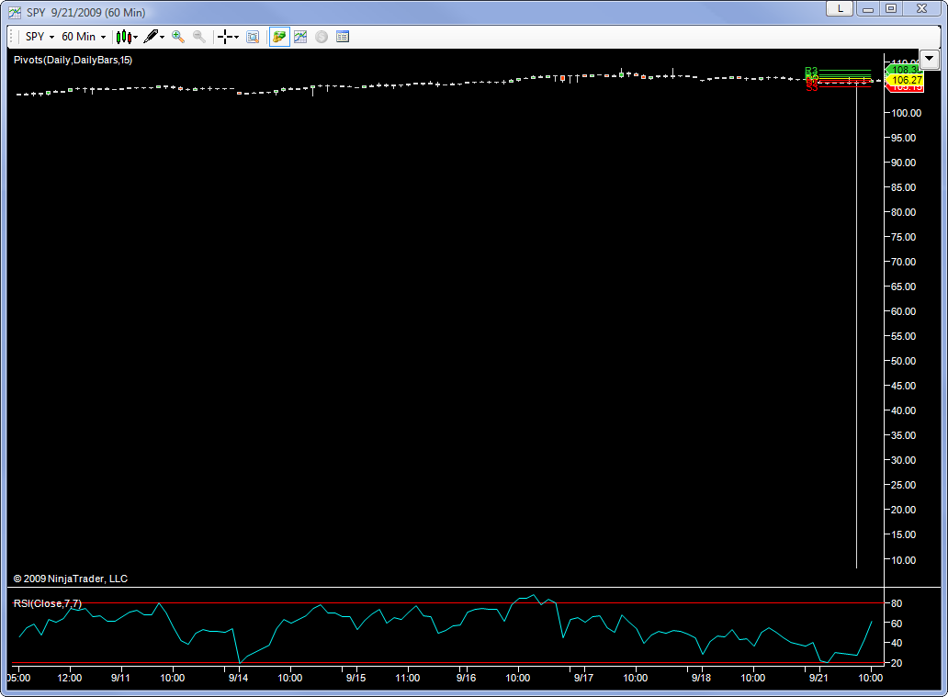Image resolution: width=948 pixels, height=697 pixels.
Task: Expand the chart style dropdown arrow
Action: point(136,38)
